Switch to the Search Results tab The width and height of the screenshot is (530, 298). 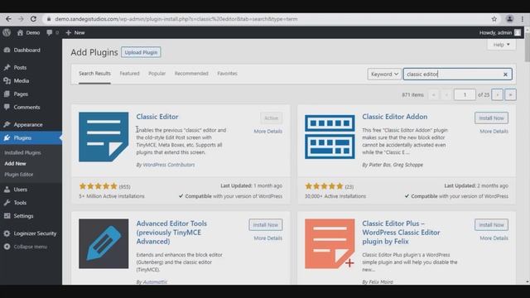94,74
